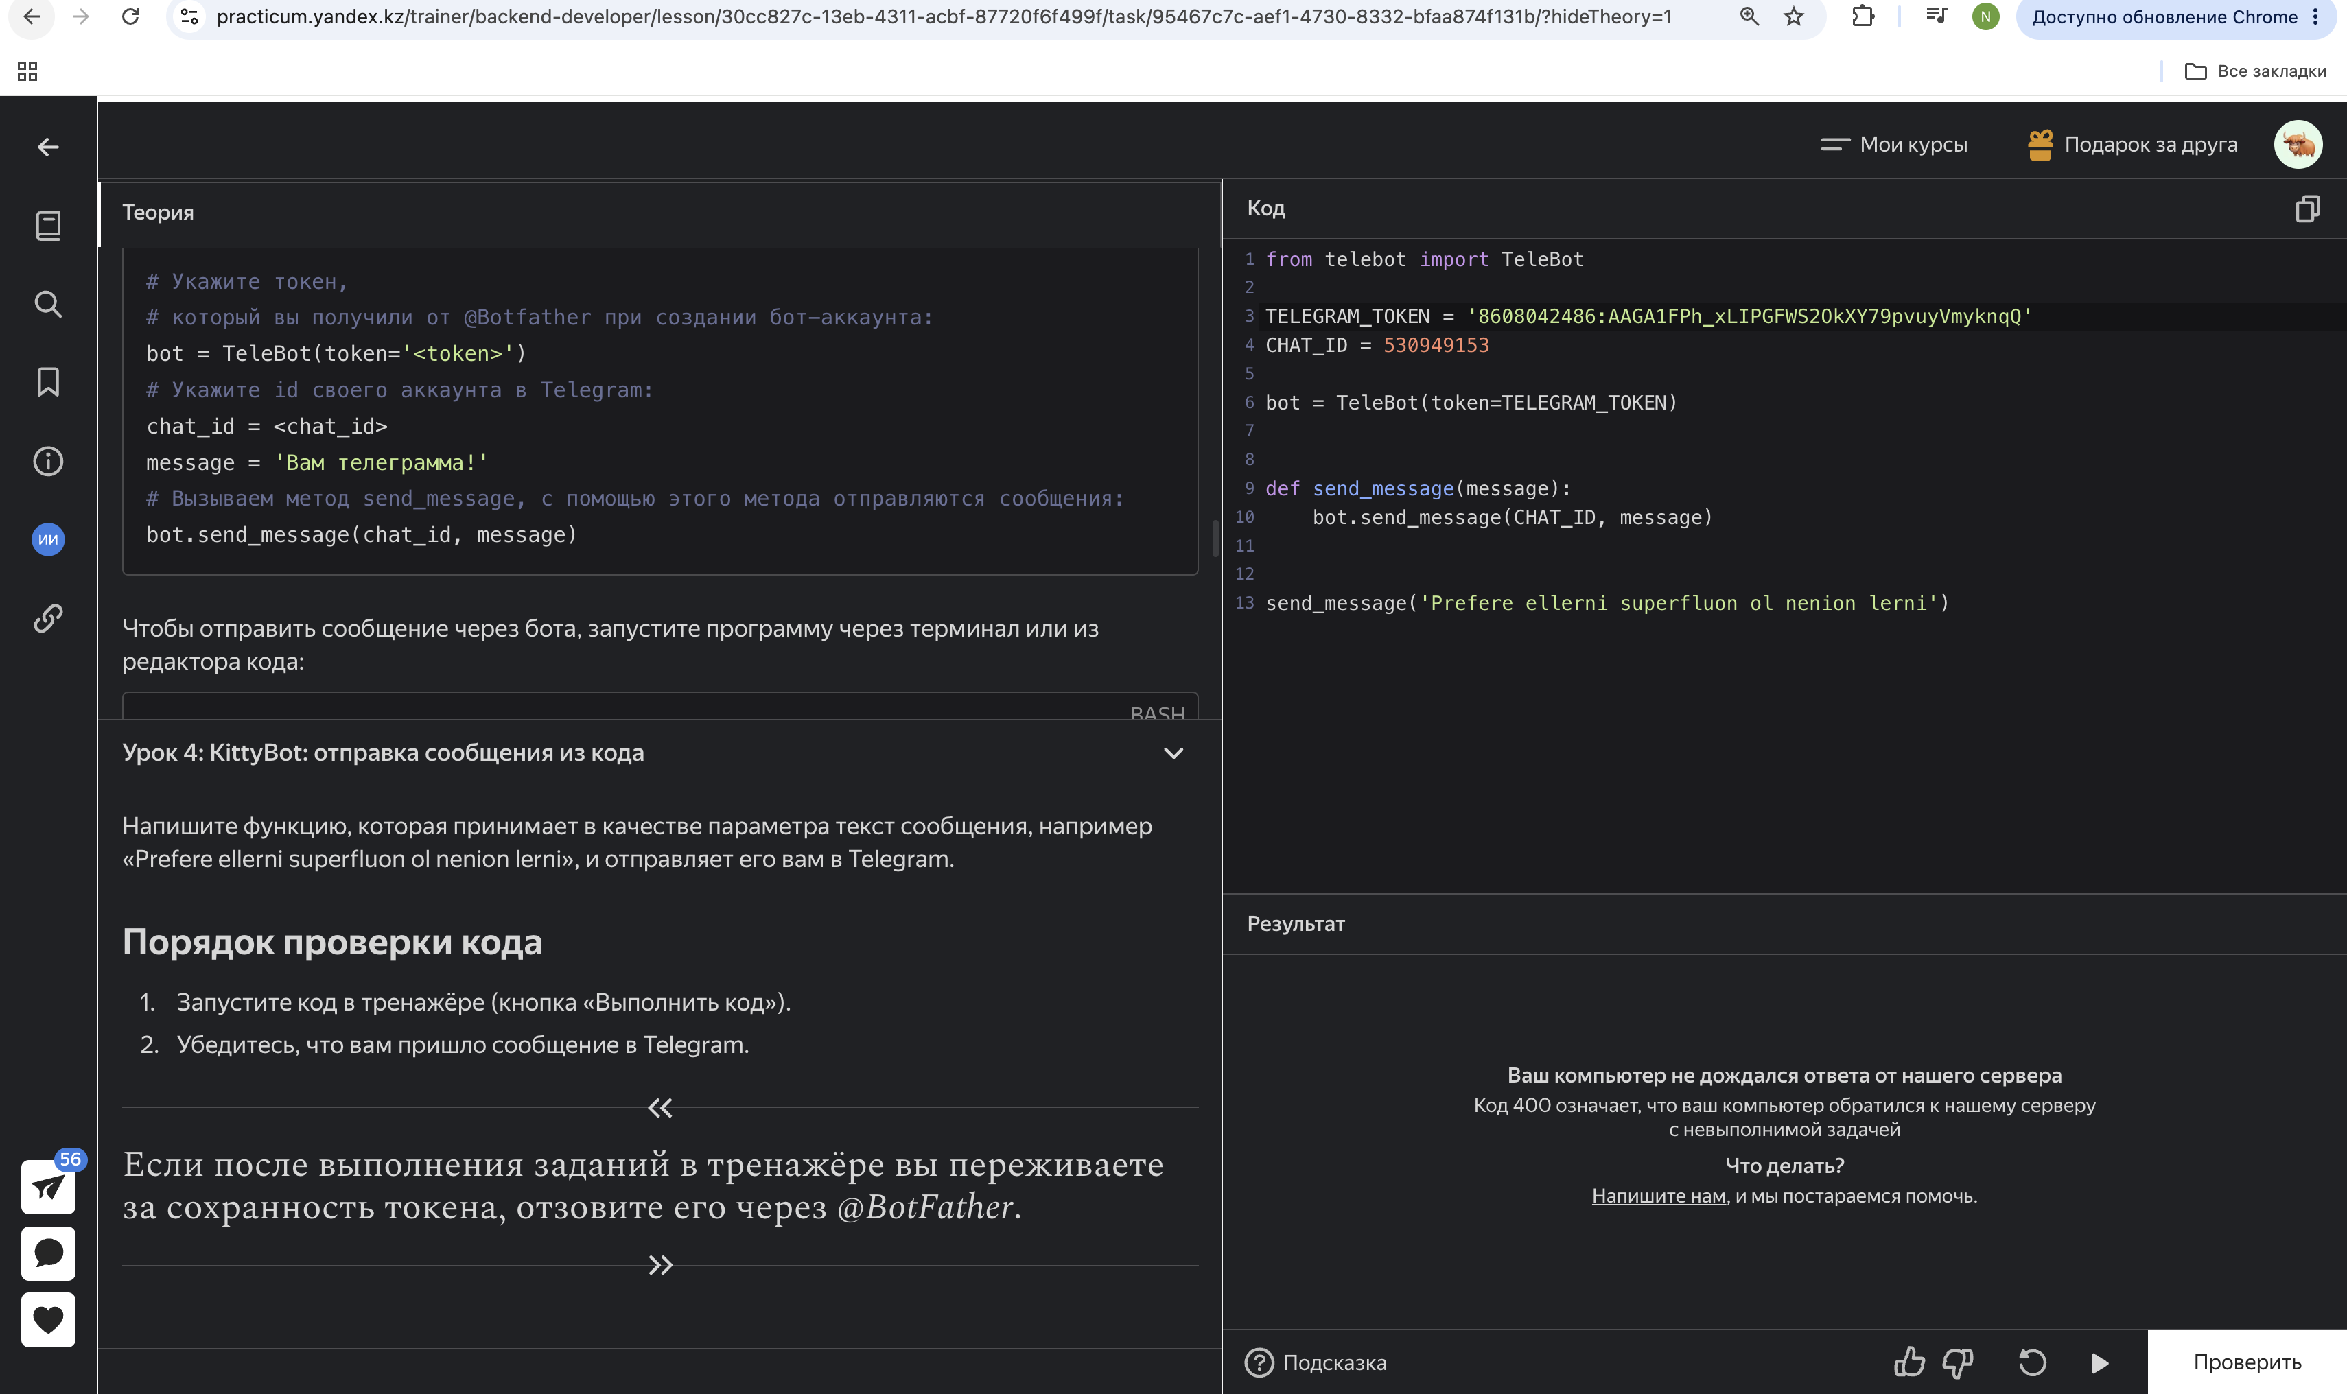Viewport: 2347px width, 1394px height.
Task: Open the ИИ assistant badge
Action: click(48, 539)
